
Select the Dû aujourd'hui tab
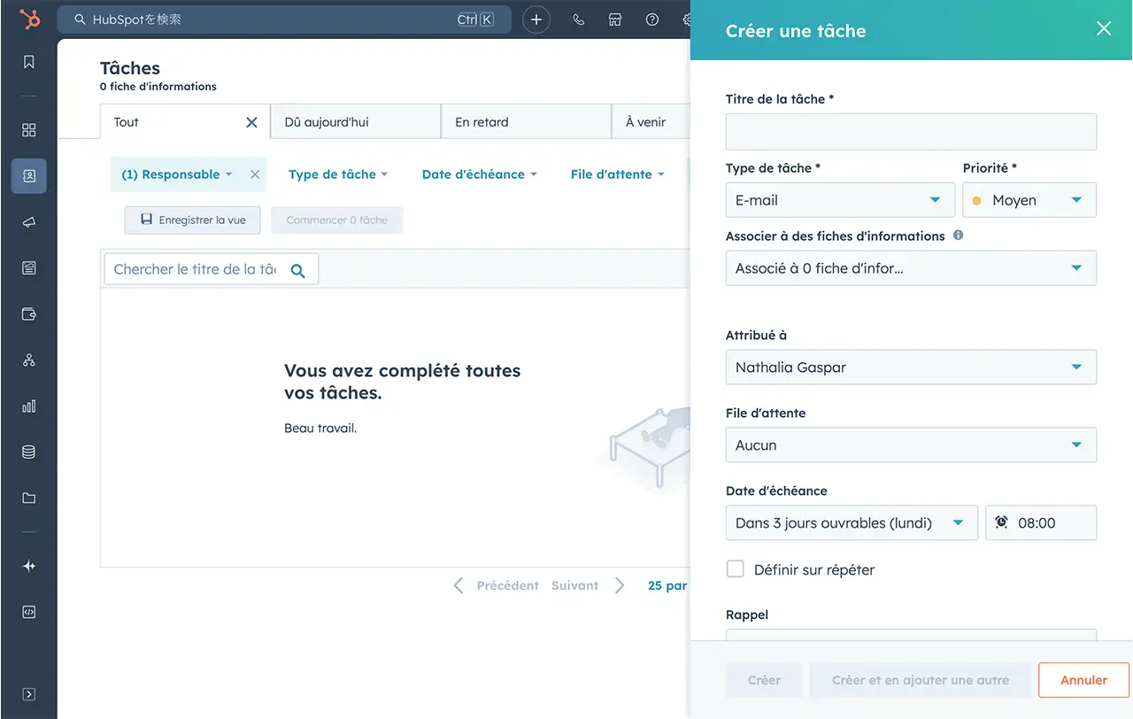click(x=355, y=122)
